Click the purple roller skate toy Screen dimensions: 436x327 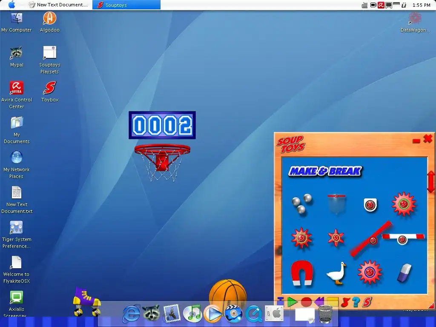87,302
